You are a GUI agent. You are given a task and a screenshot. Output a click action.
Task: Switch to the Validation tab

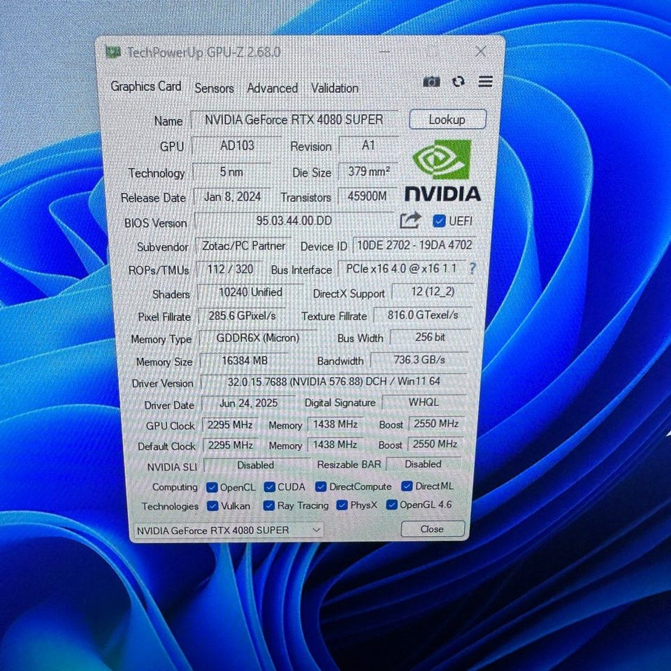(x=335, y=88)
